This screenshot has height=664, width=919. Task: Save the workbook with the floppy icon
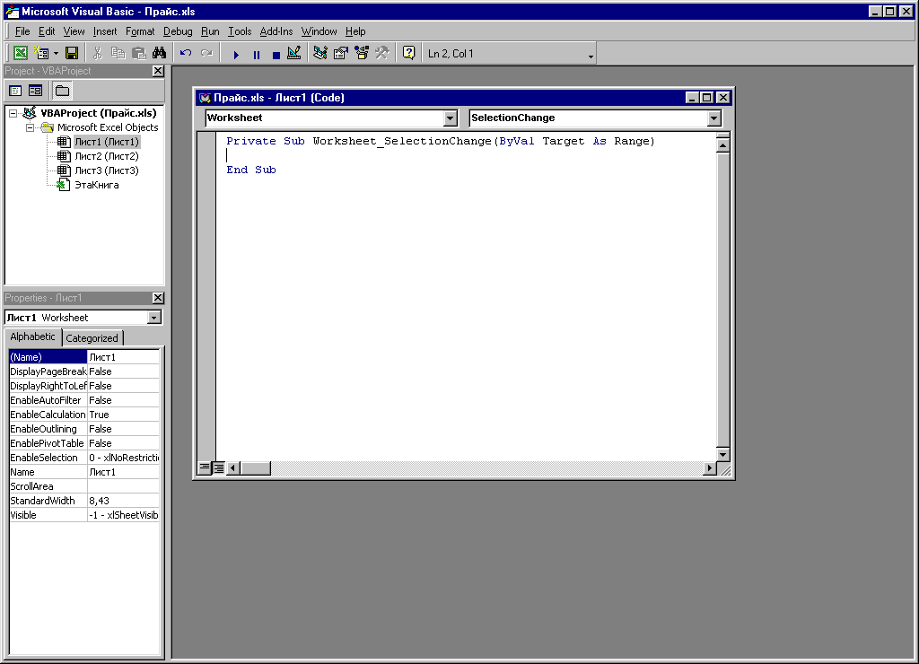(72, 53)
